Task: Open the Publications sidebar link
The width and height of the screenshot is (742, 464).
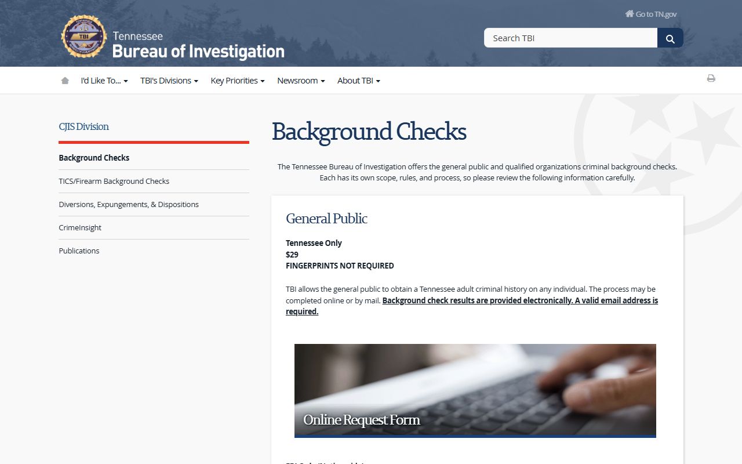Action: (x=79, y=251)
